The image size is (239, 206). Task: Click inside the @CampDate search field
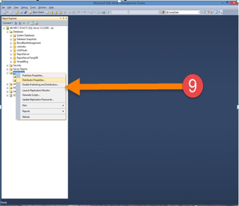pyautogui.click(x=181, y=12)
